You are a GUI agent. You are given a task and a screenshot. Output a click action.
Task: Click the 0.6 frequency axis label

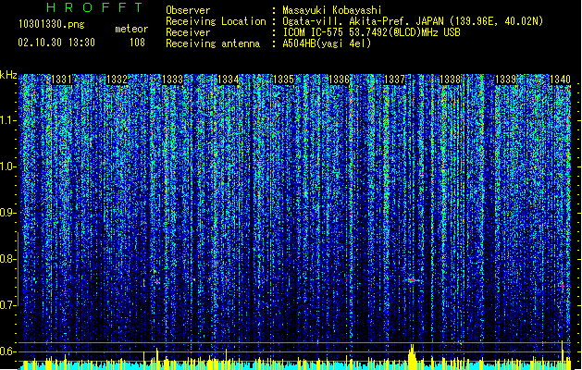click(x=7, y=351)
